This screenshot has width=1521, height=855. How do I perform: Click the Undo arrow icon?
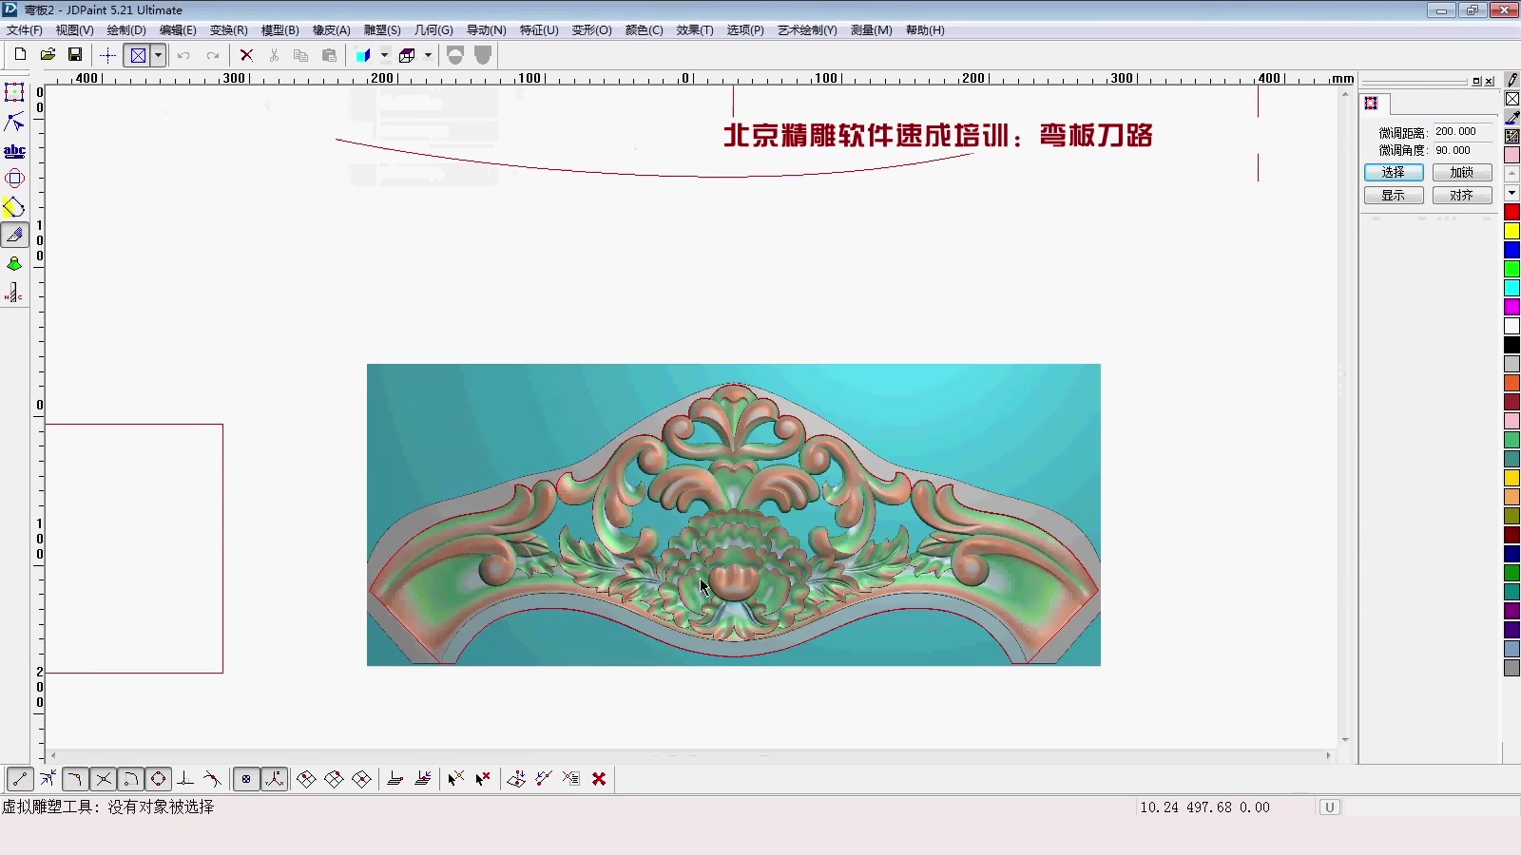click(183, 55)
